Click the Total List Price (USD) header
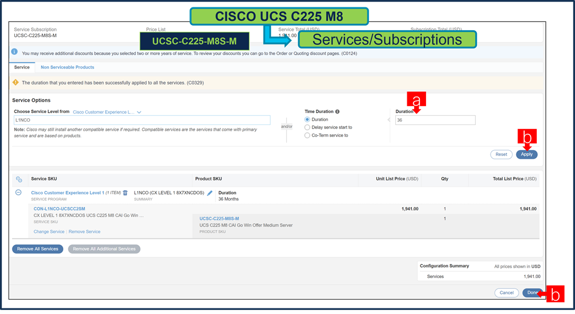The width and height of the screenshot is (575, 314). (515, 179)
